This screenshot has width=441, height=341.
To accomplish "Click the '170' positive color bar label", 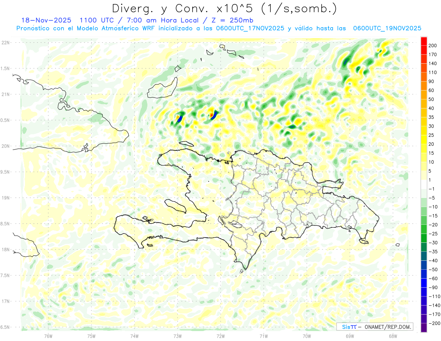I will 433,54.
